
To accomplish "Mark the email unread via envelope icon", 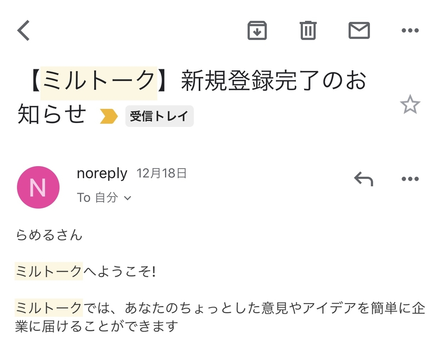I will (x=359, y=31).
